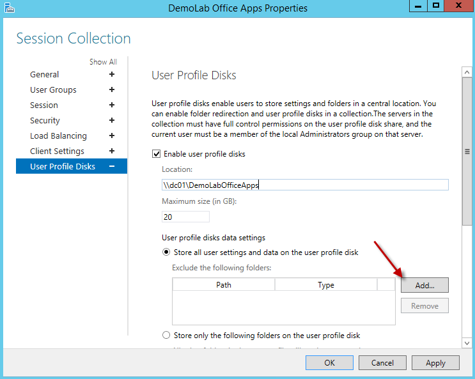
Task: Click the Apply button
Action: (435, 363)
